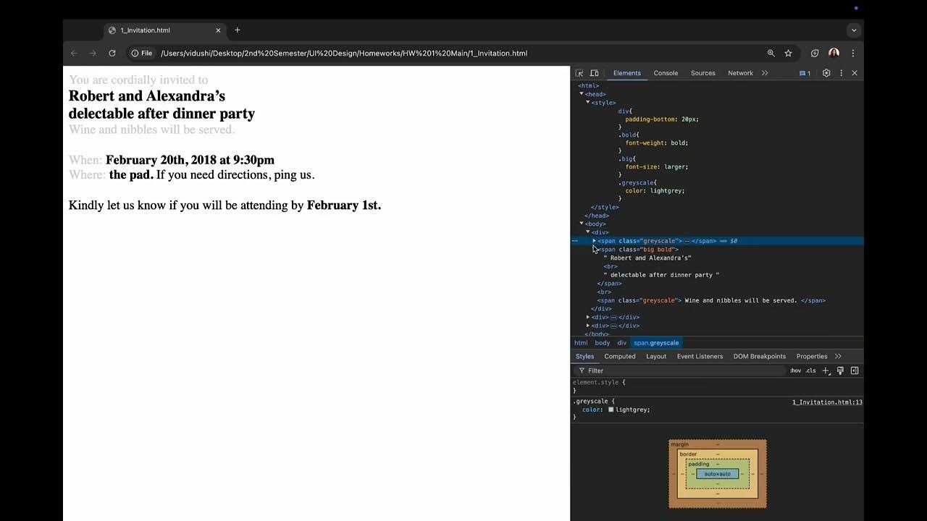Click the div breadcrumb
The width and height of the screenshot is (927, 521).
coord(621,343)
